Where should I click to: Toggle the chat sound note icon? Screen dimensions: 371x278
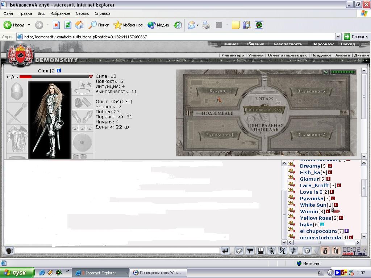pos(293,251)
